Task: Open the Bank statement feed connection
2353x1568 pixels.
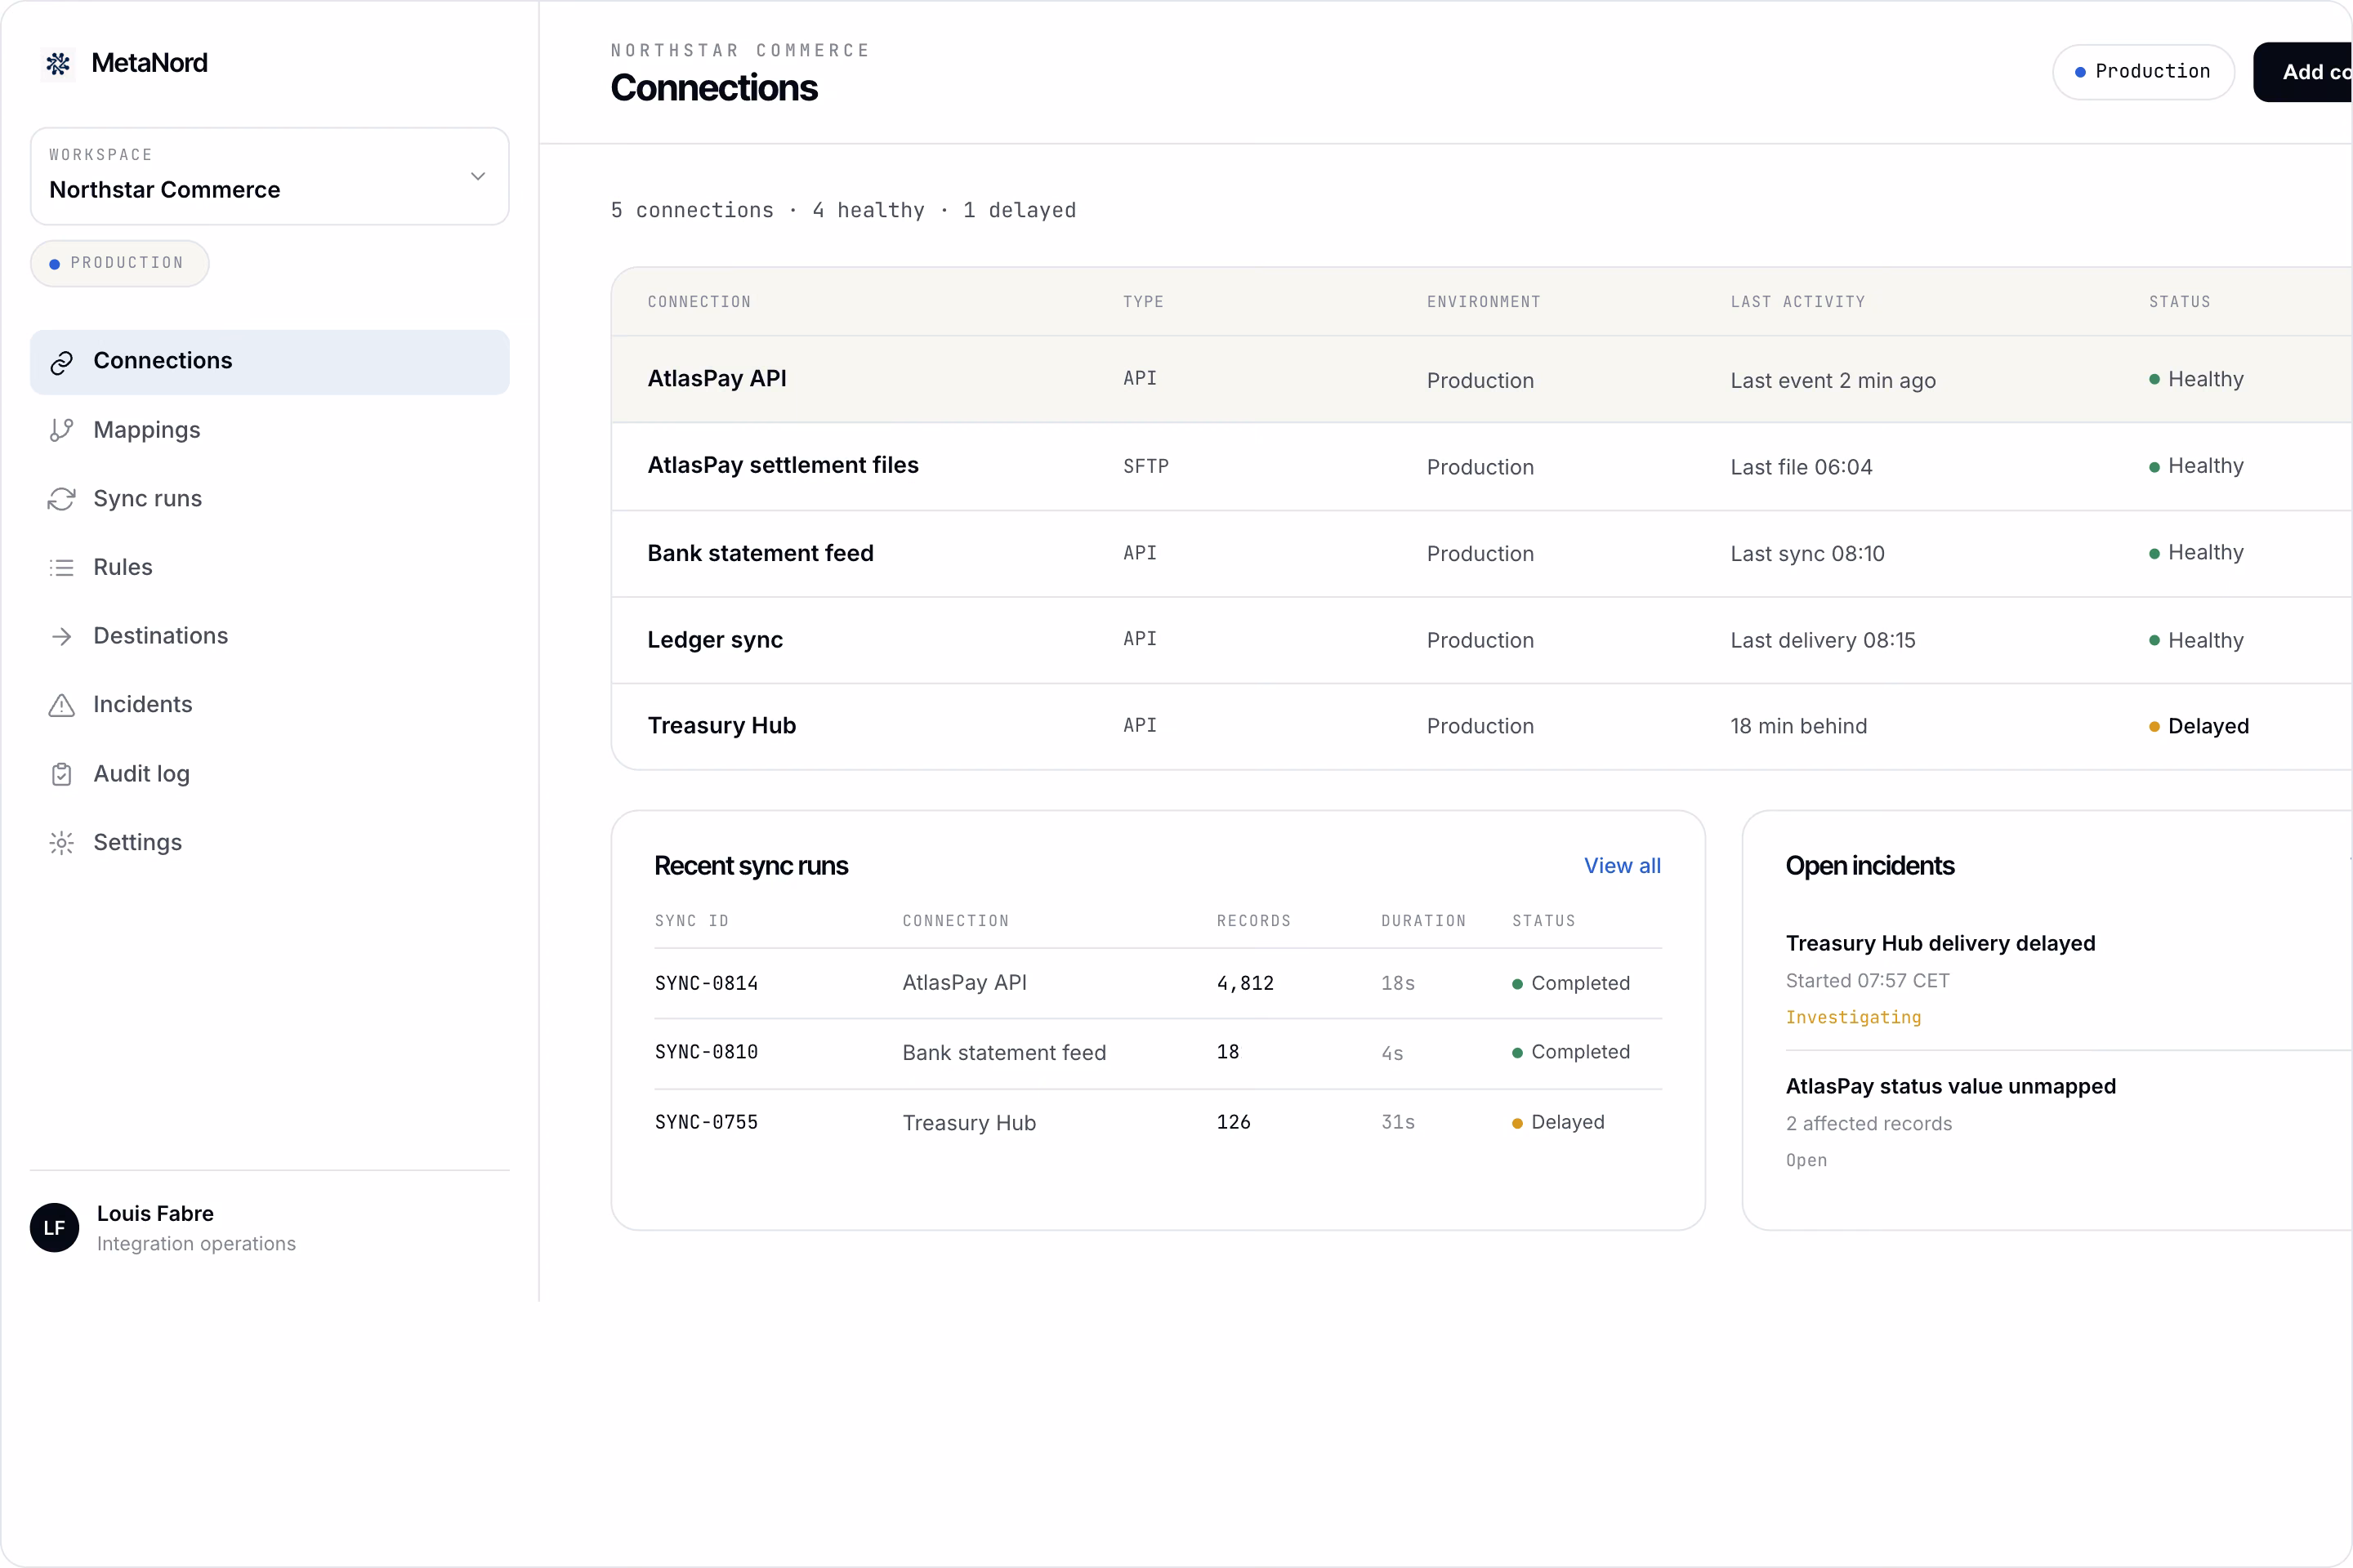Action: tap(1481, 553)
